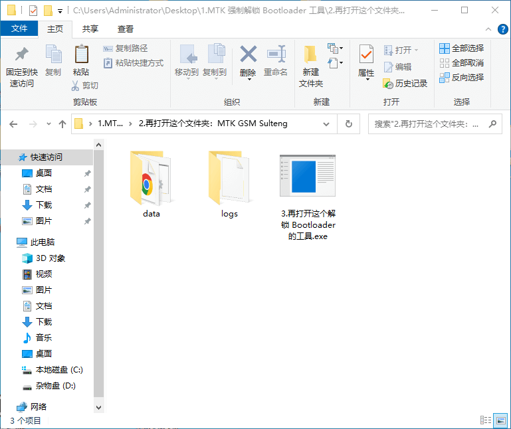Select Local Disk (C:) in the sidebar
Viewport: 511px width, 429px height.
coord(58,370)
